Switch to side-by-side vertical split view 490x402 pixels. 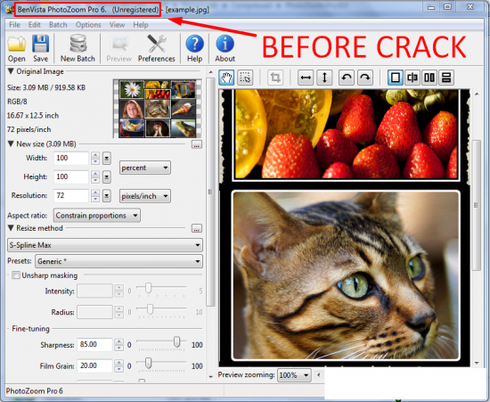429,78
